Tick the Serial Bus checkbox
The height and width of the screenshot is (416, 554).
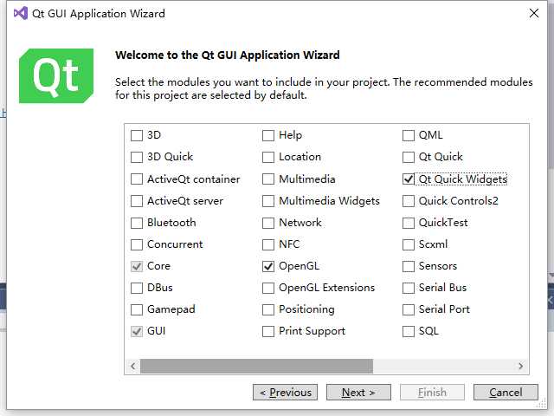coord(409,288)
